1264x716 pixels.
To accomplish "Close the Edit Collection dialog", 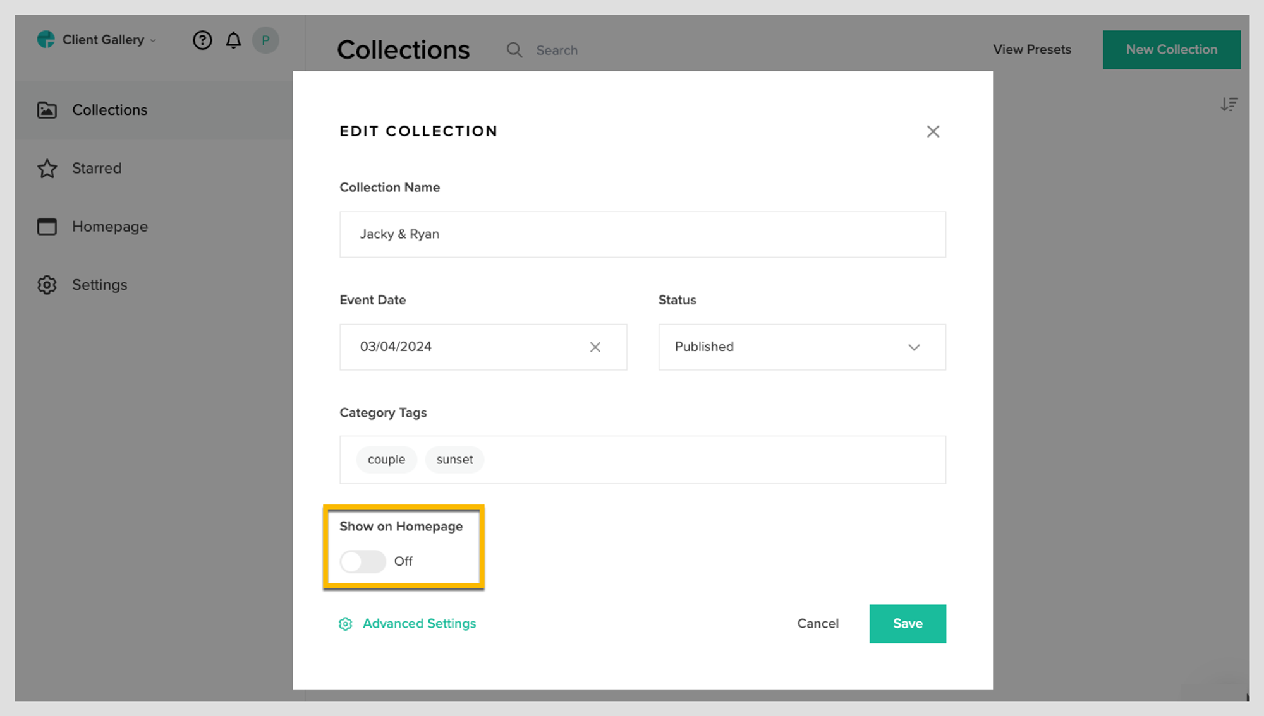I will (933, 131).
